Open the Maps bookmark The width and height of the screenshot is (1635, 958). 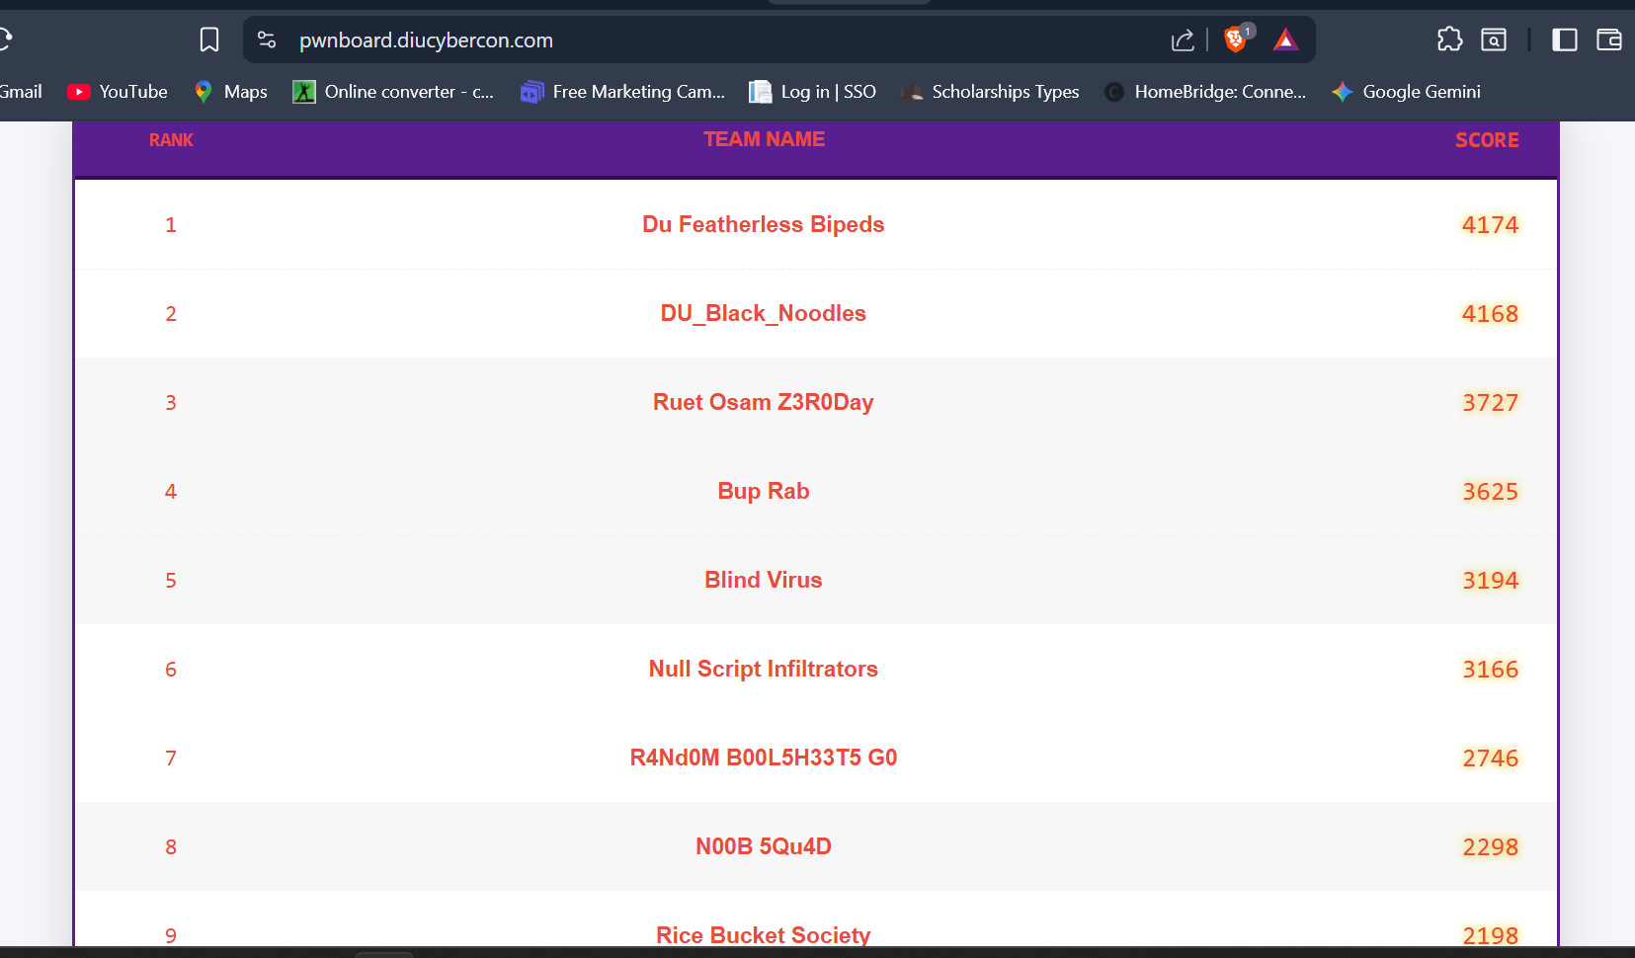coord(231,92)
